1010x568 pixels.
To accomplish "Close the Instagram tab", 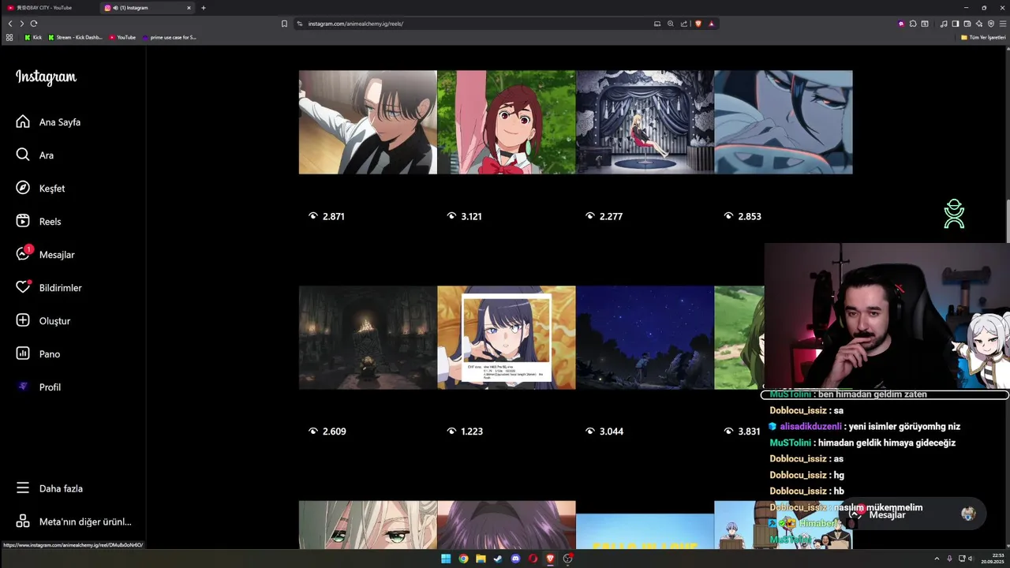I will click(189, 8).
